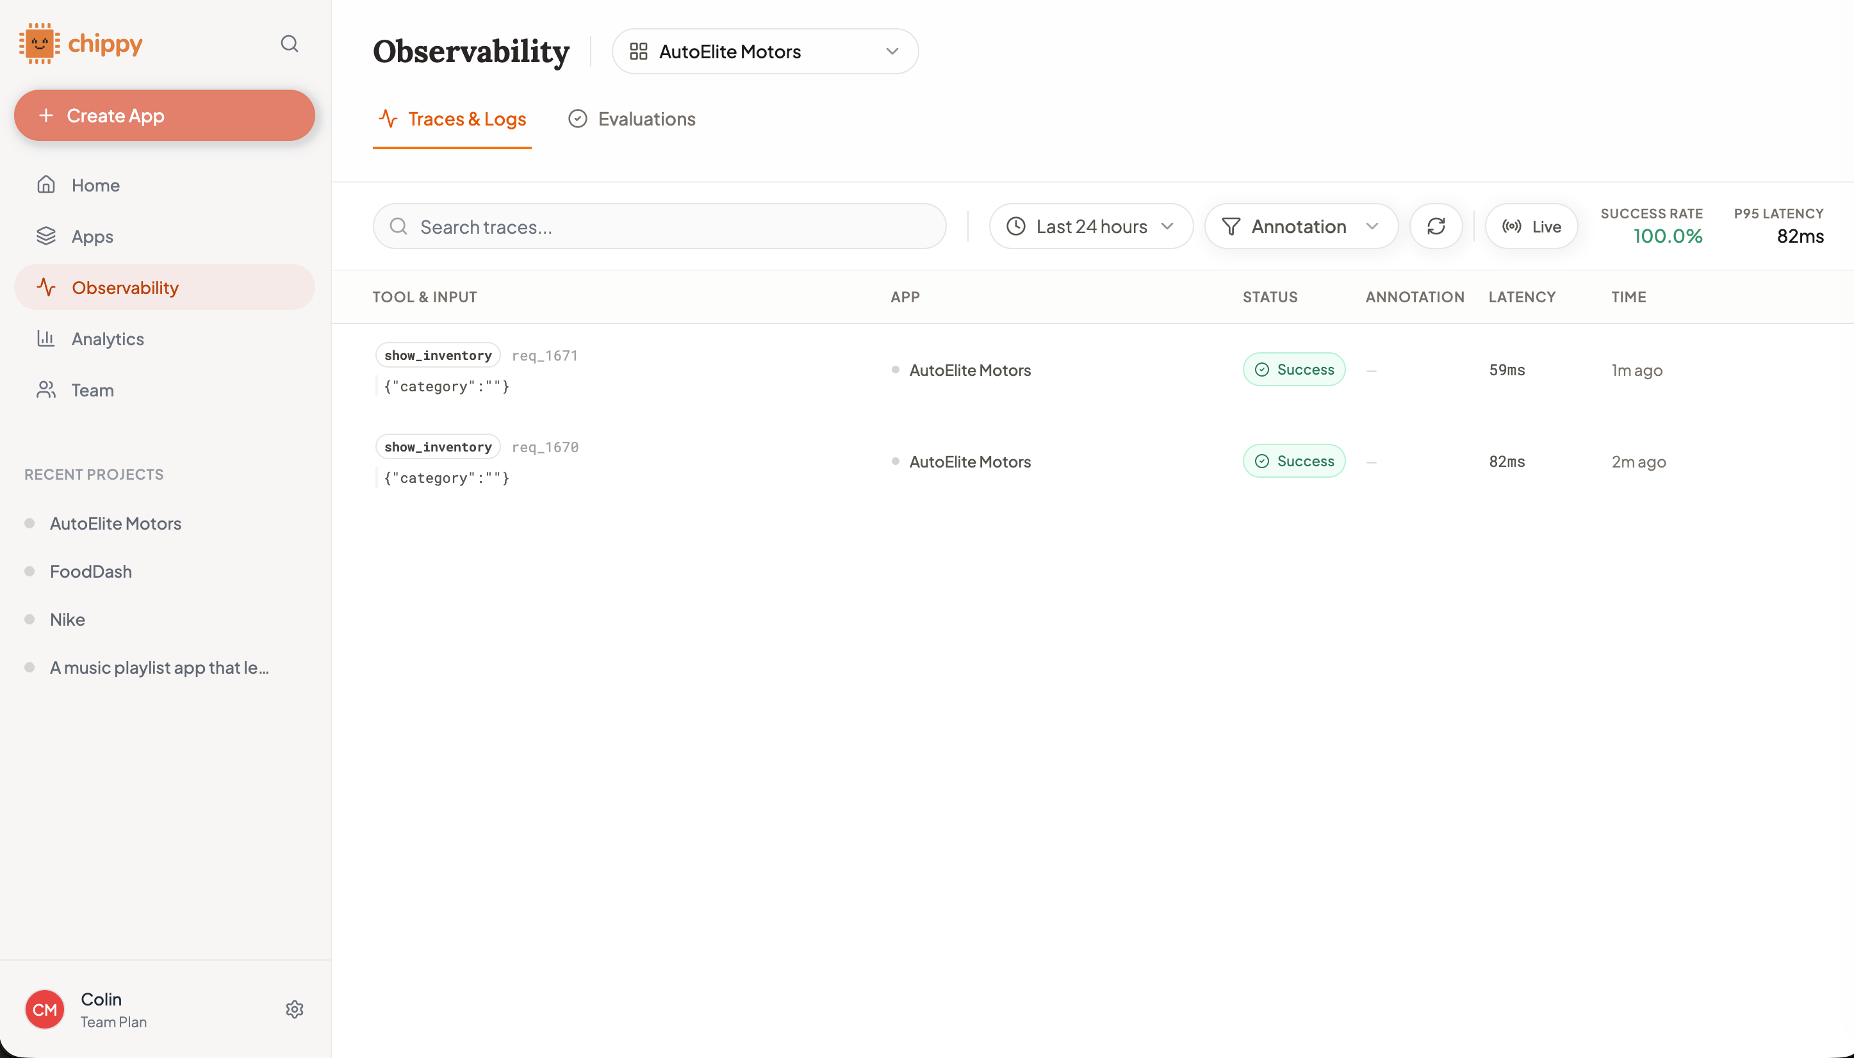Open Nike recent project
Viewport: 1854px width, 1058px height.
click(x=67, y=619)
